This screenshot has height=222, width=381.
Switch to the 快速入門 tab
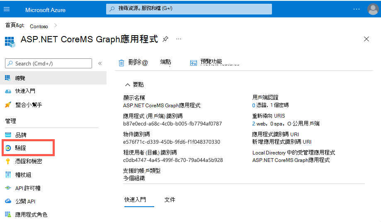135,200
